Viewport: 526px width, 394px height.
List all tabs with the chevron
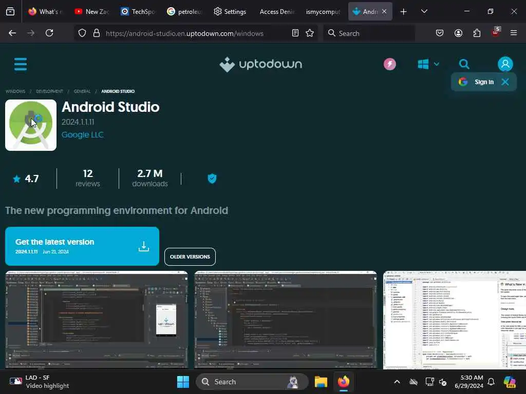pos(424,11)
